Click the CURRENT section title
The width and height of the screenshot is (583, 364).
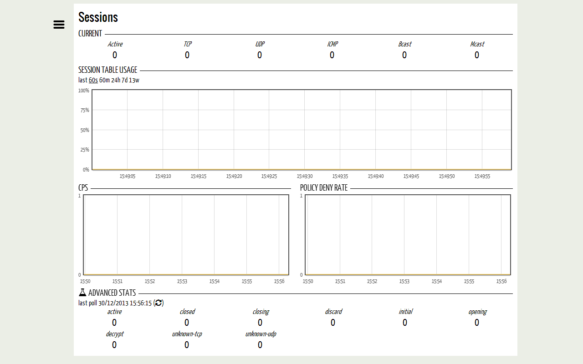[x=90, y=33]
